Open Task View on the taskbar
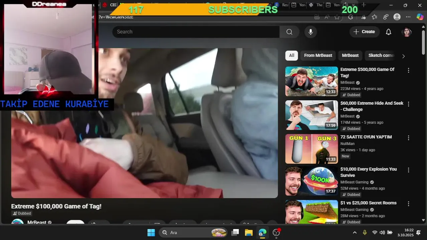 coord(236,233)
